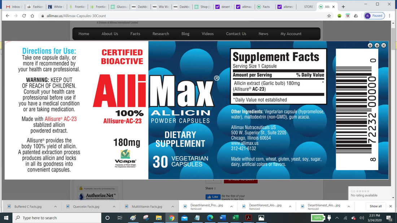
Task: Switch to the Facts navigation tab
Action: point(135,34)
